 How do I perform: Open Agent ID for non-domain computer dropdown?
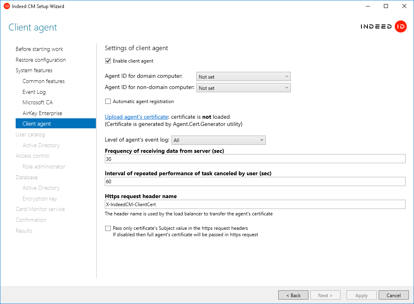[x=243, y=88]
